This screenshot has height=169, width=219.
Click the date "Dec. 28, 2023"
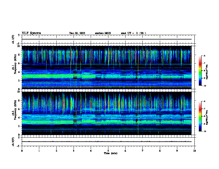[77, 33]
